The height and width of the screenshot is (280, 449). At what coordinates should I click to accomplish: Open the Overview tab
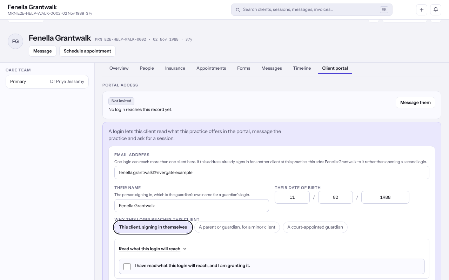point(119,68)
